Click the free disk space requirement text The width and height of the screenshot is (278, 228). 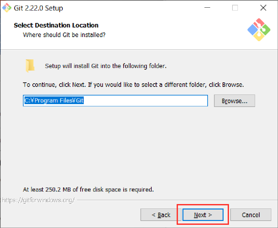point(88,189)
